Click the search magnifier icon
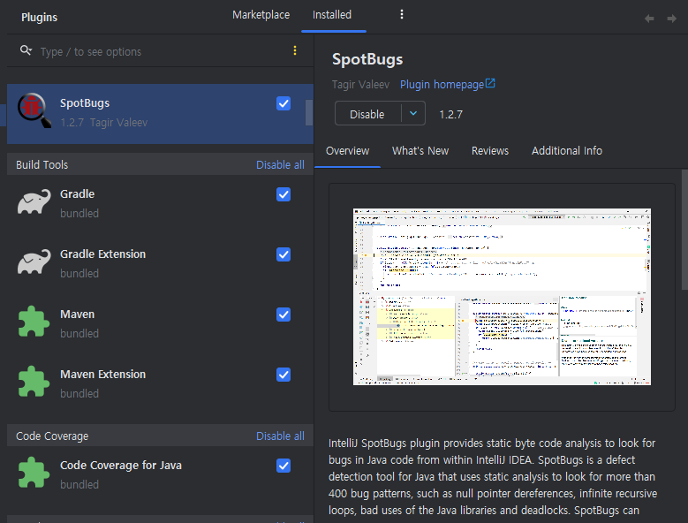688x523 pixels. point(26,50)
